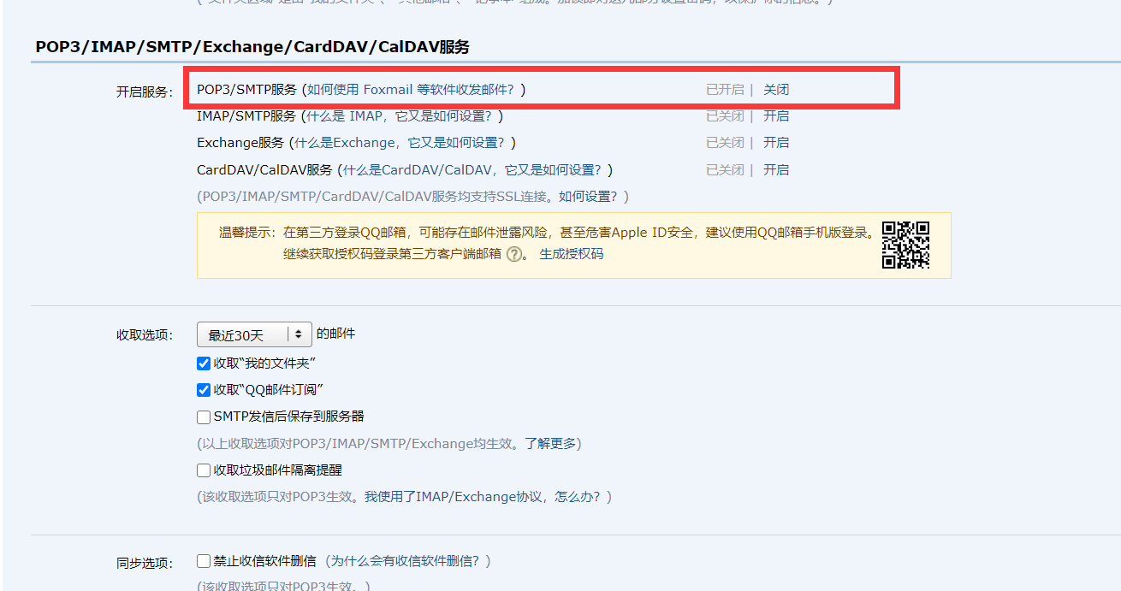This screenshot has height=591, width=1121.
Task: Click the 生成授权码 link
Action: coord(572,254)
